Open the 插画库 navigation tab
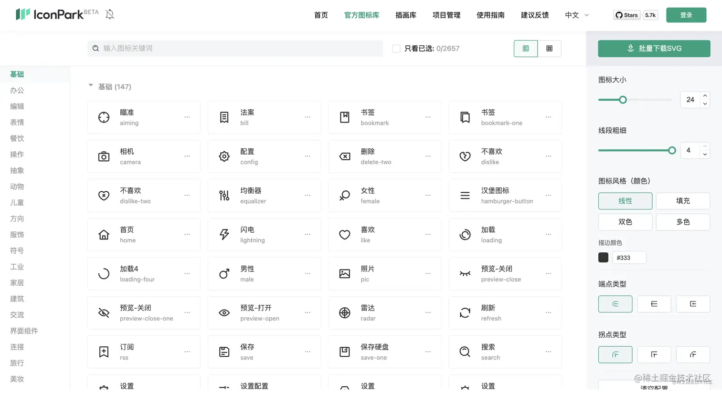This screenshot has height=394, width=722. click(406, 15)
